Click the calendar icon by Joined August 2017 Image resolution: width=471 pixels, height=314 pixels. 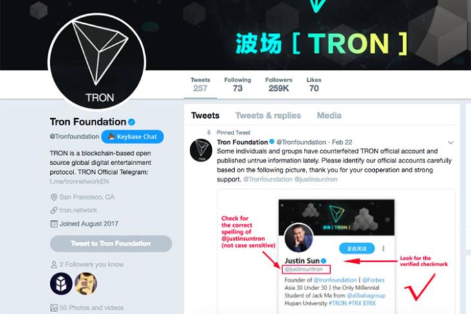(54, 224)
